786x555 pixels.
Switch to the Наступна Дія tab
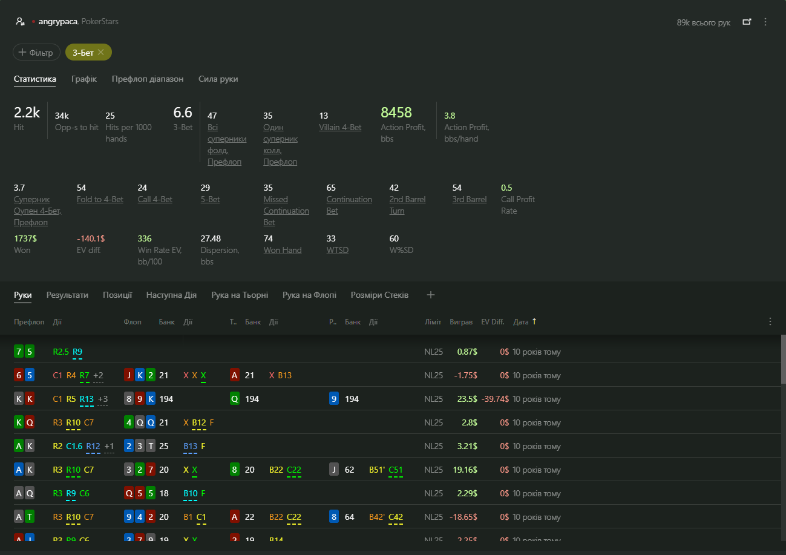tap(171, 295)
